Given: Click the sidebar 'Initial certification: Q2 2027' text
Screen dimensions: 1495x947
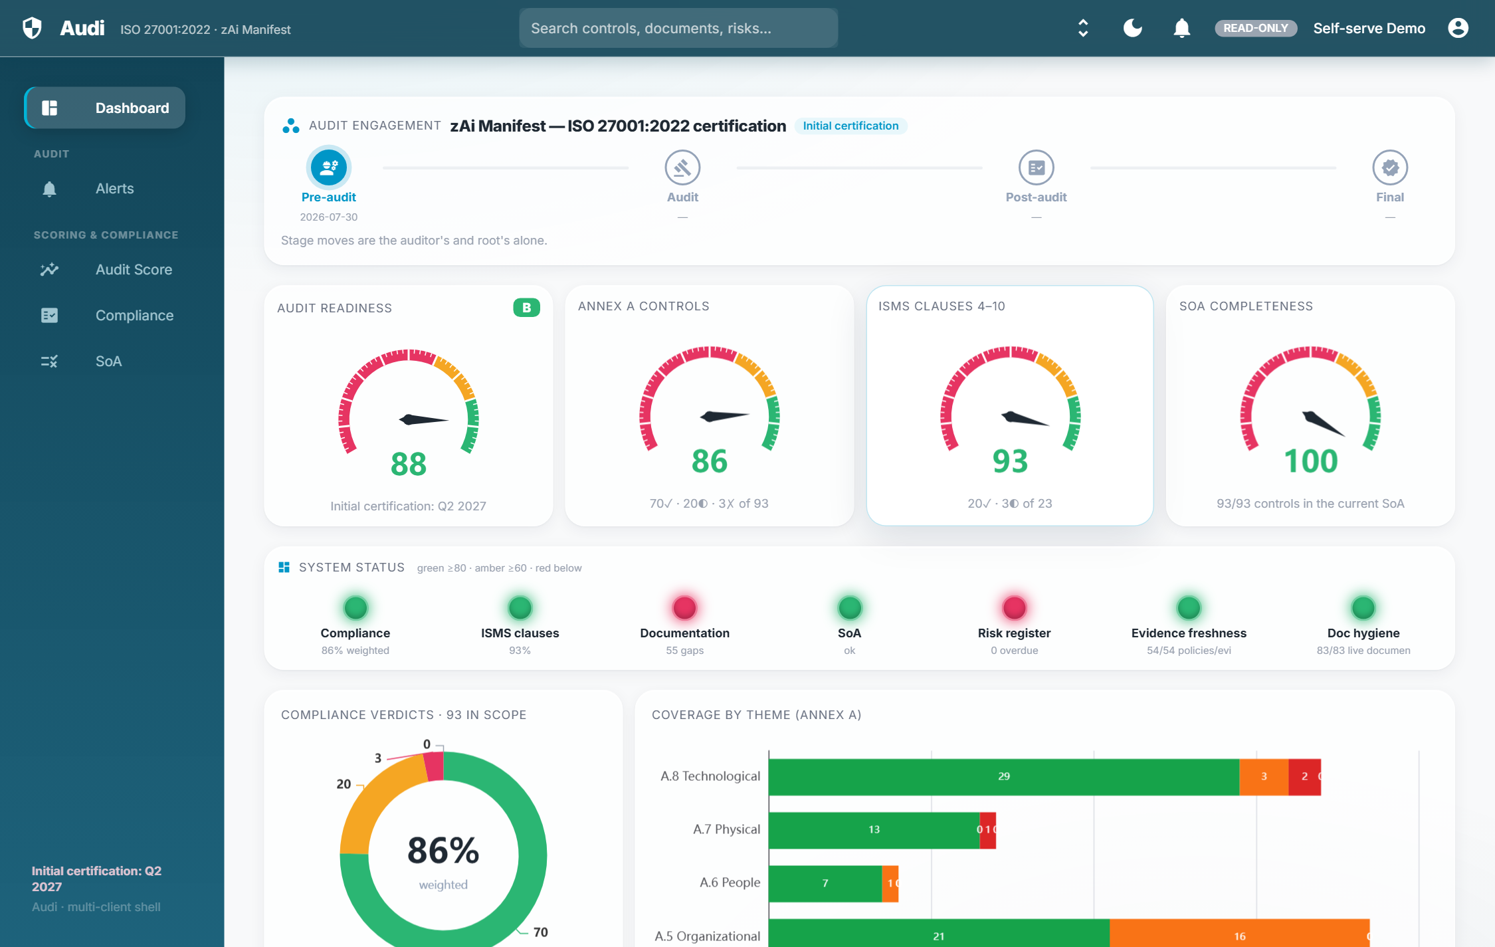Looking at the screenshot, I should (x=97, y=879).
